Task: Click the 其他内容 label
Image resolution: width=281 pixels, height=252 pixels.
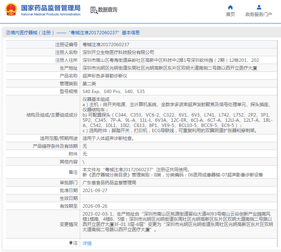Action: pyautogui.click(x=69, y=162)
